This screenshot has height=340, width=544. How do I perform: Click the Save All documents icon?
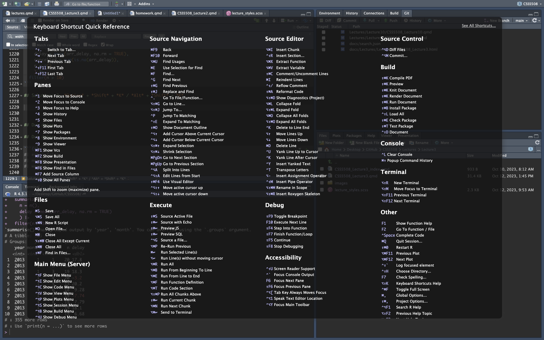coord(47,4)
